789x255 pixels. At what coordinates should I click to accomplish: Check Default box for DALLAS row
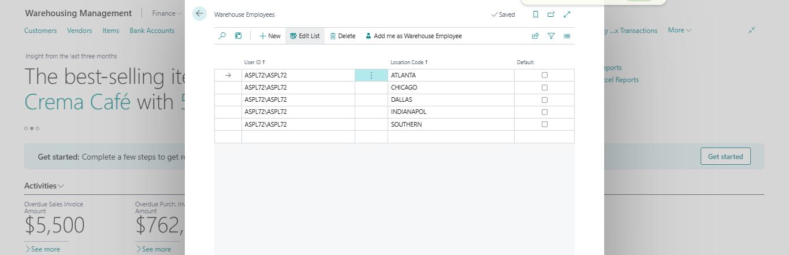[x=544, y=99]
